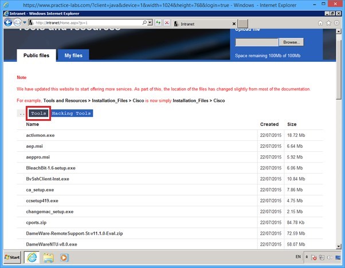Click the upload file path field
Screen dimensions: 345x268
[257, 42]
